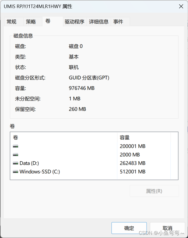The width and height of the screenshot is (188, 238).
Task: Switch to the 常规 tab
Action: click(12, 22)
